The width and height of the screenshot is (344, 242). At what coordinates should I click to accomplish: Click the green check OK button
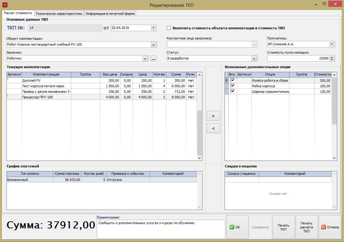point(237,227)
